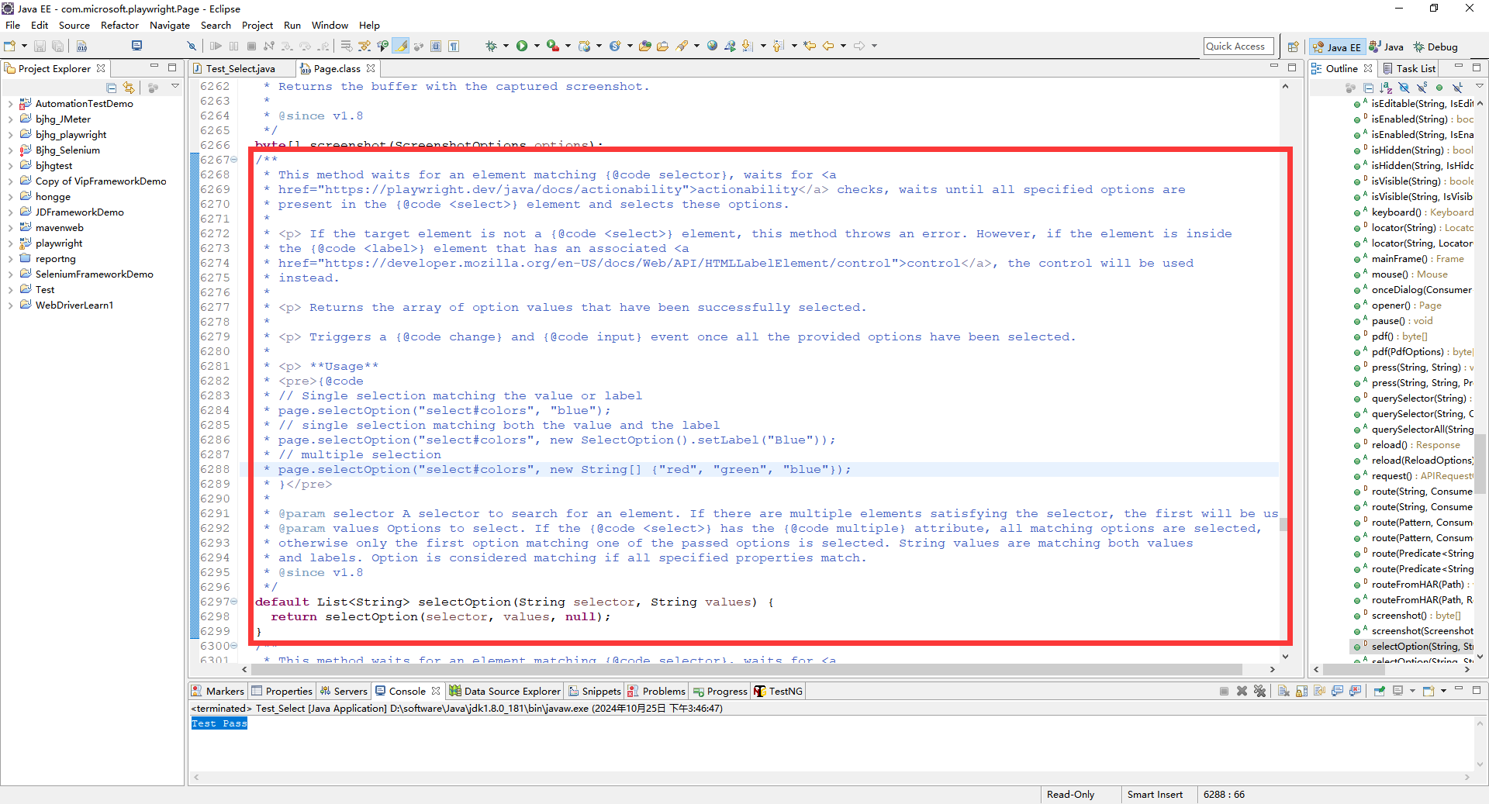Click Back navigation arrow in toolbar

[828, 47]
